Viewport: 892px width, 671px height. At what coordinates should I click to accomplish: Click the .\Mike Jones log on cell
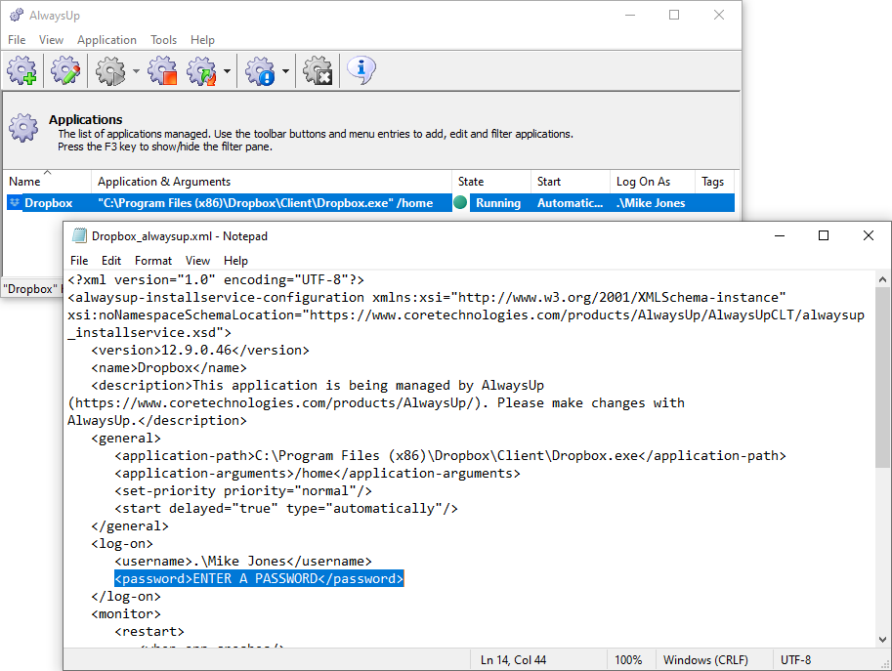click(x=651, y=203)
